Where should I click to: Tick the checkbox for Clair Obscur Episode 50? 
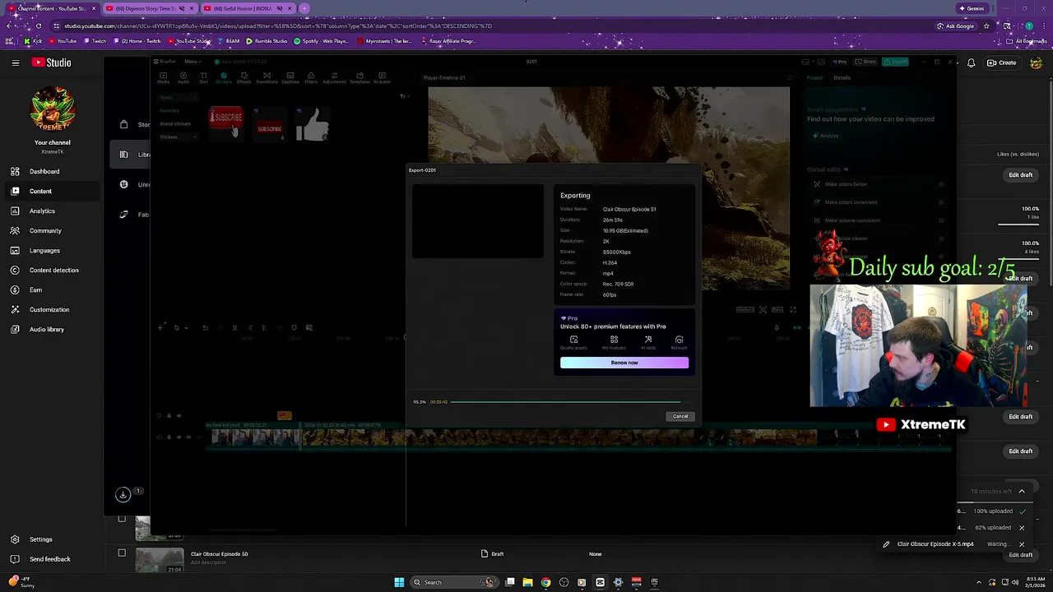pos(122,553)
